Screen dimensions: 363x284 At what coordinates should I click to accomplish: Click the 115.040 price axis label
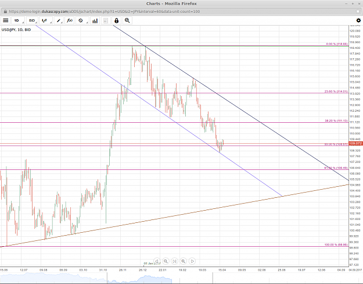(x=355, y=82)
